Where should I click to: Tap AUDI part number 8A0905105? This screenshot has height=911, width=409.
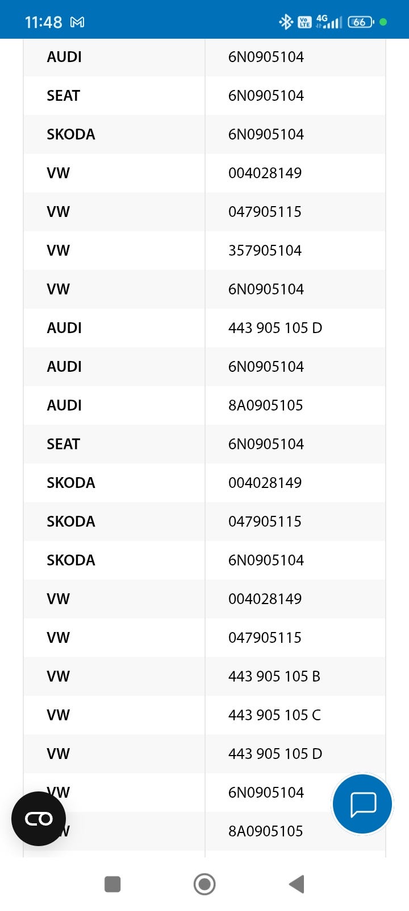(x=265, y=405)
